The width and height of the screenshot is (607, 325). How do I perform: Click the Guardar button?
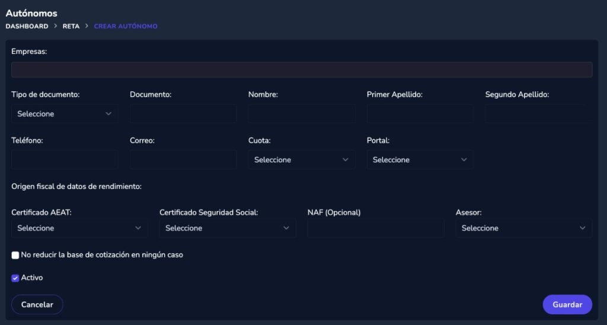567,304
